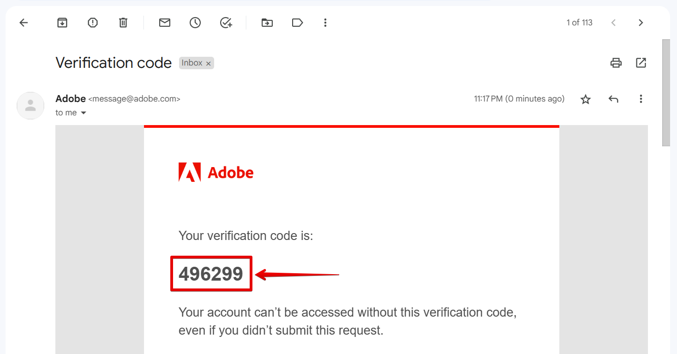
Task: Archive this Adobe email
Action: (62, 23)
